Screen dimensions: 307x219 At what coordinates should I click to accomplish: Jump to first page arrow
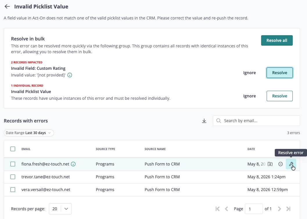click(217, 209)
